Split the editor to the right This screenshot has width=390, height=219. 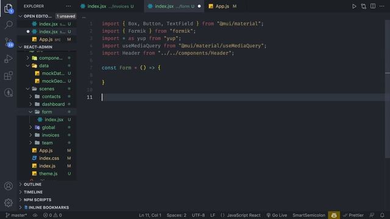click(x=372, y=6)
